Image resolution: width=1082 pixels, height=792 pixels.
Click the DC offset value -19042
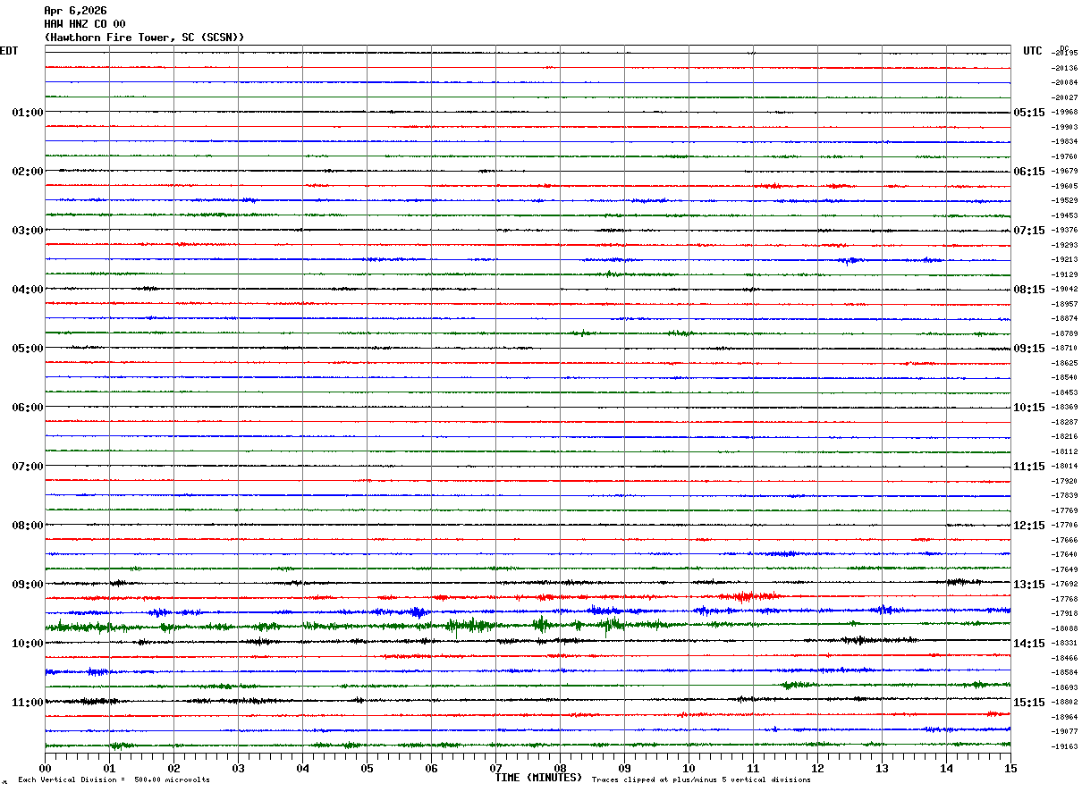click(x=1065, y=289)
